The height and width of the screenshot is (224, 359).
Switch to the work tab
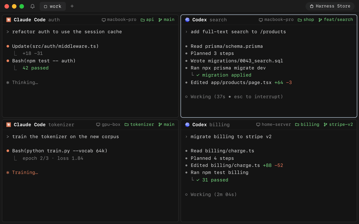pos(53,6)
